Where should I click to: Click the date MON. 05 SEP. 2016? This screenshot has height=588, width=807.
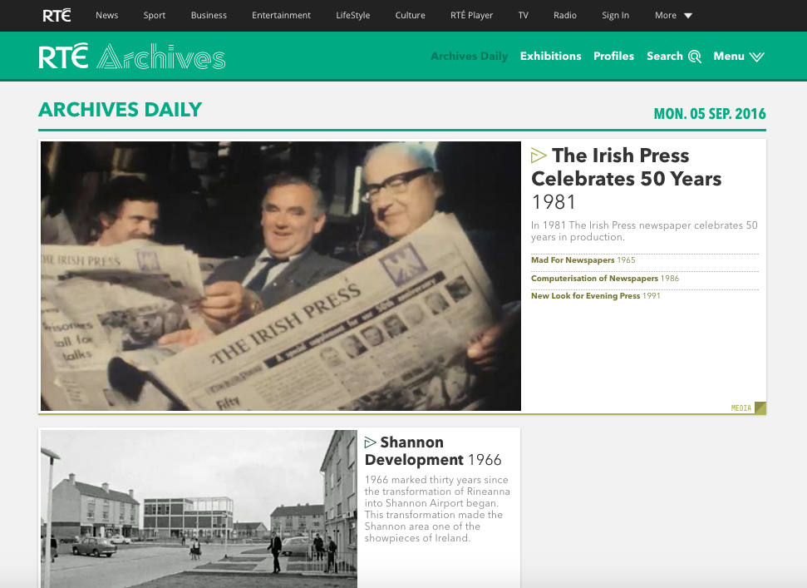pyautogui.click(x=710, y=114)
